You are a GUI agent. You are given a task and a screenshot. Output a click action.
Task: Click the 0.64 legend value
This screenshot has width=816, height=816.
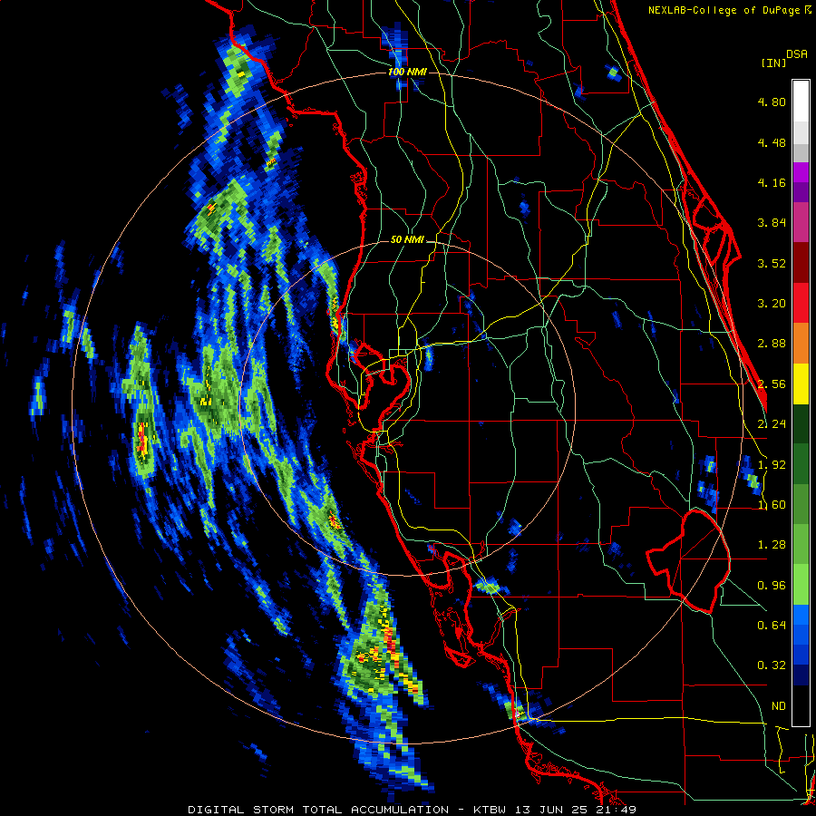772,626
